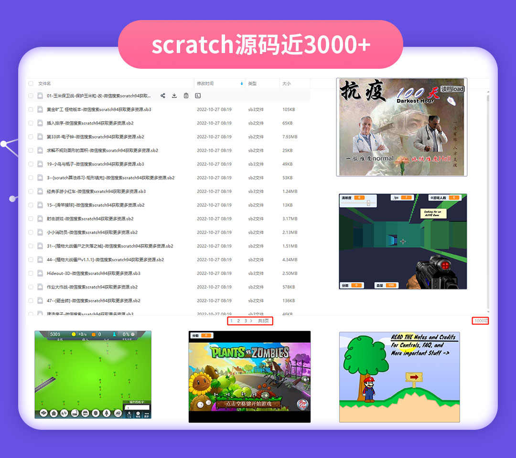516x458 pixels.
Task: Click the file icon of 射击游戏
Action: click(x=40, y=218)
